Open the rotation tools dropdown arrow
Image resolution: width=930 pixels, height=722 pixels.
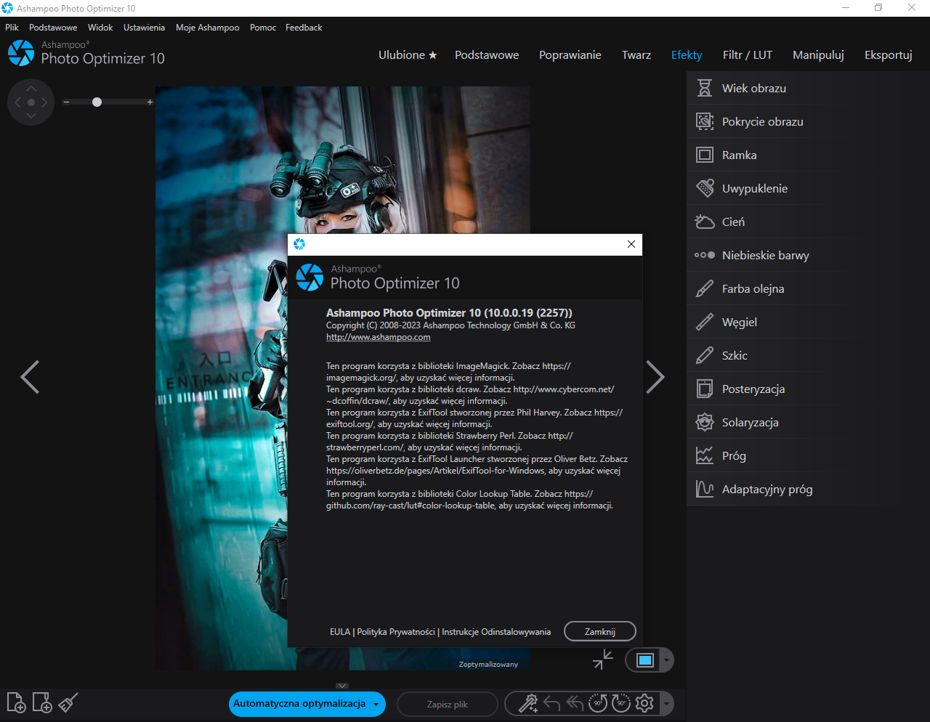pyautogui.click(x=666, y=703)
